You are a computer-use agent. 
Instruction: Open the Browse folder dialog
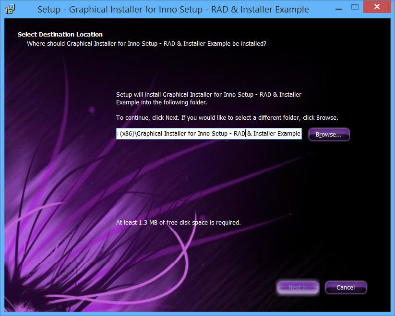click(329, 134)
